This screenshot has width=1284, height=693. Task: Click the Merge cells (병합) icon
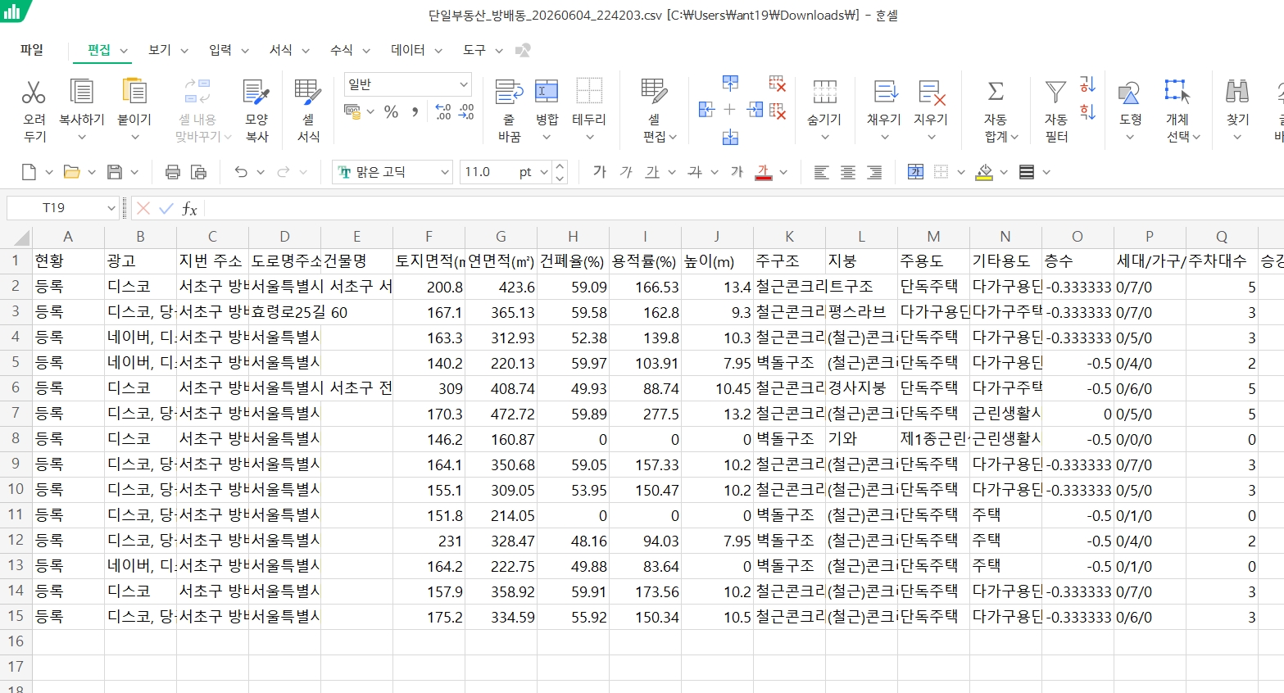(x=547, y=92)
